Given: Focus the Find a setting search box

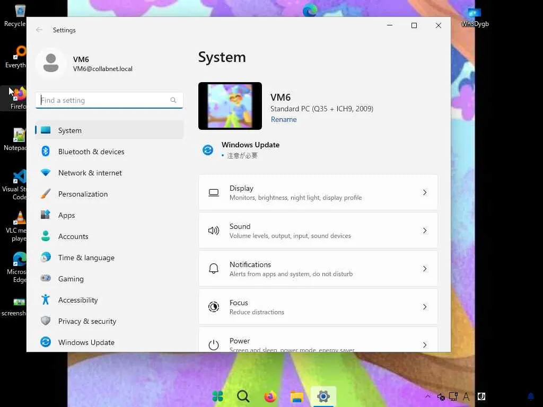Looking at the screenshot, I should coord(109,100).
